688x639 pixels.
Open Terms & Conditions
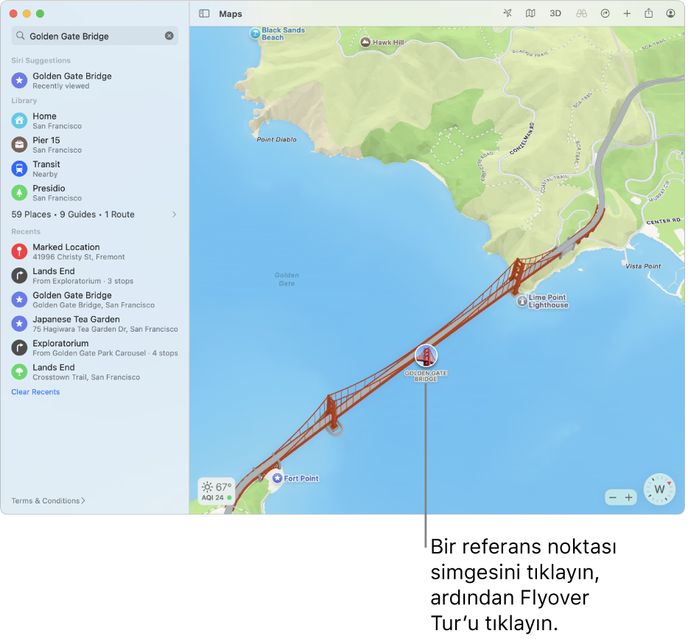coord(49,500)
